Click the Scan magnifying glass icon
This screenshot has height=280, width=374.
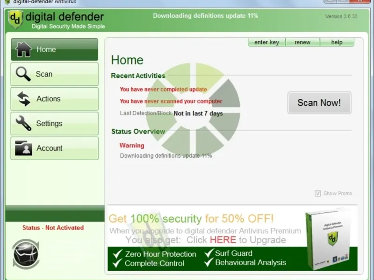(23, 74)
